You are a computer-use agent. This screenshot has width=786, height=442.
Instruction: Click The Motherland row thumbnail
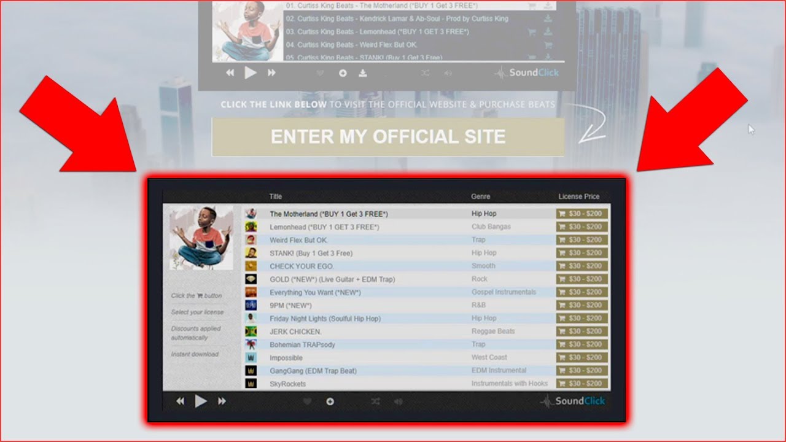(x=251, y=214)
